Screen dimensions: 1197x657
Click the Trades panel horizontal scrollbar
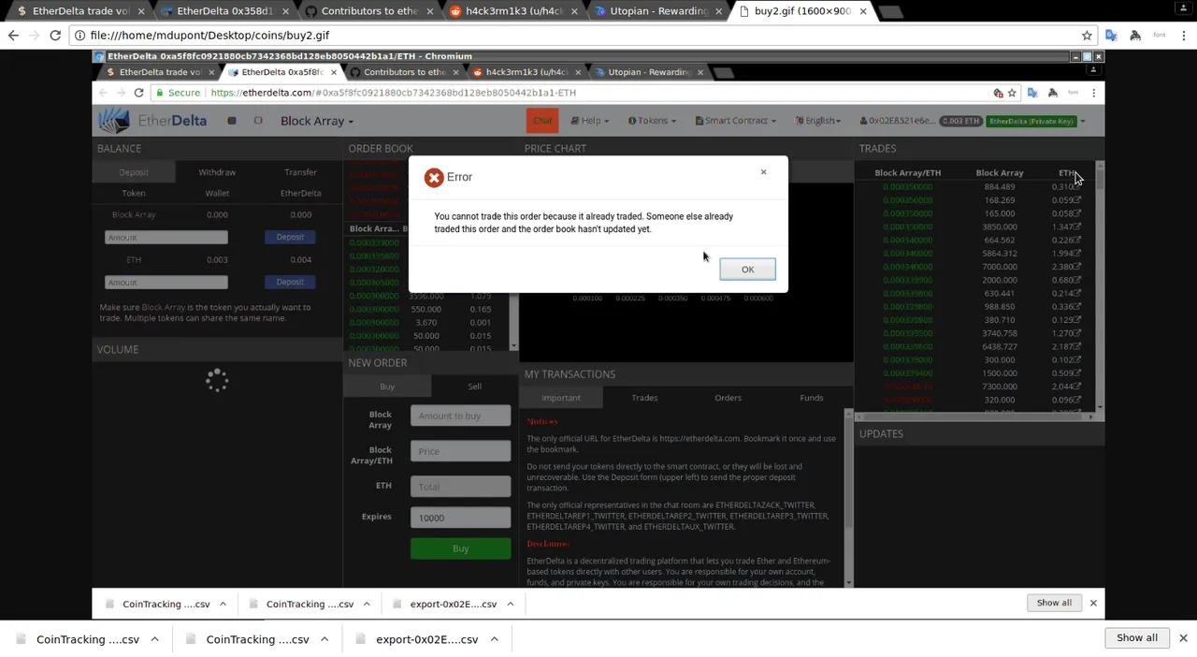tap(974, 416)
